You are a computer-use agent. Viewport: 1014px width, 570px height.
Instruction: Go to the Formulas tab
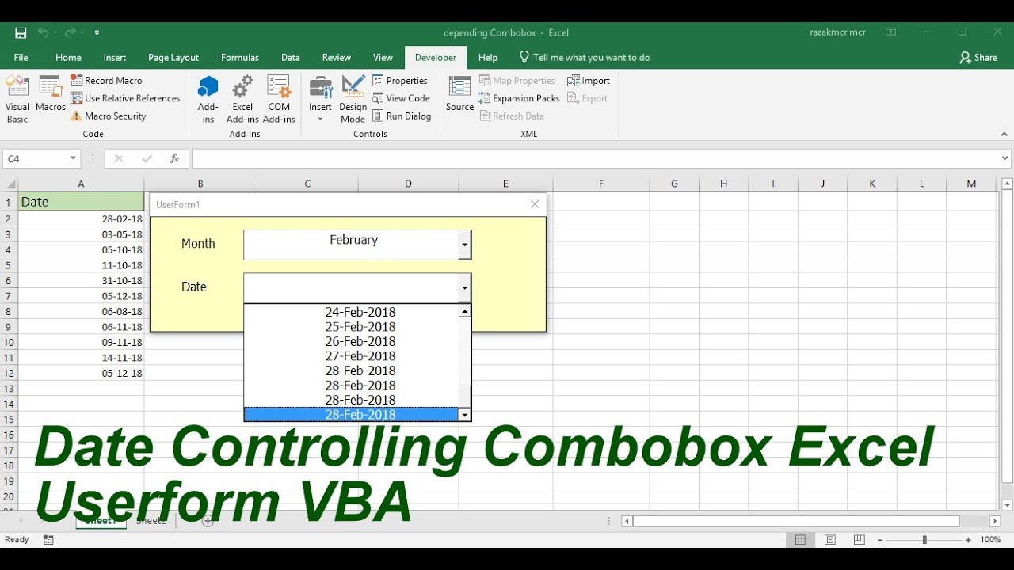tap(240, 58)
